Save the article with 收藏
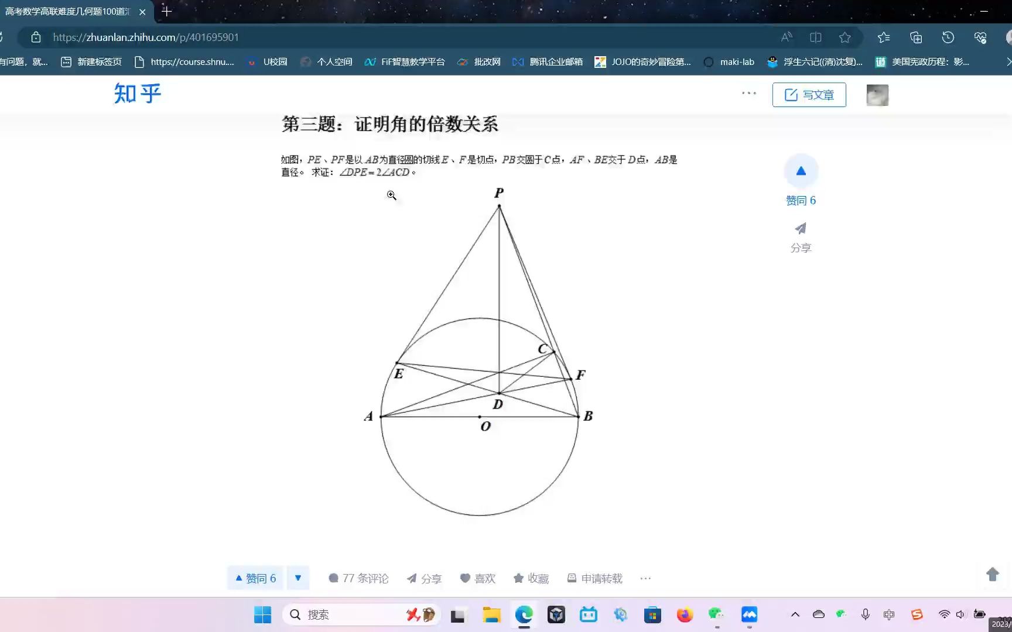Screen dimensions: 1012x632 [531, 578]
